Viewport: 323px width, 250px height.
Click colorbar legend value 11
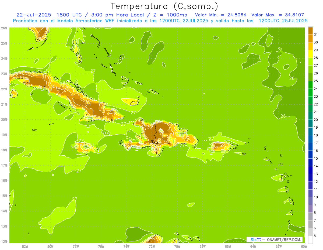tap(316, 189)
